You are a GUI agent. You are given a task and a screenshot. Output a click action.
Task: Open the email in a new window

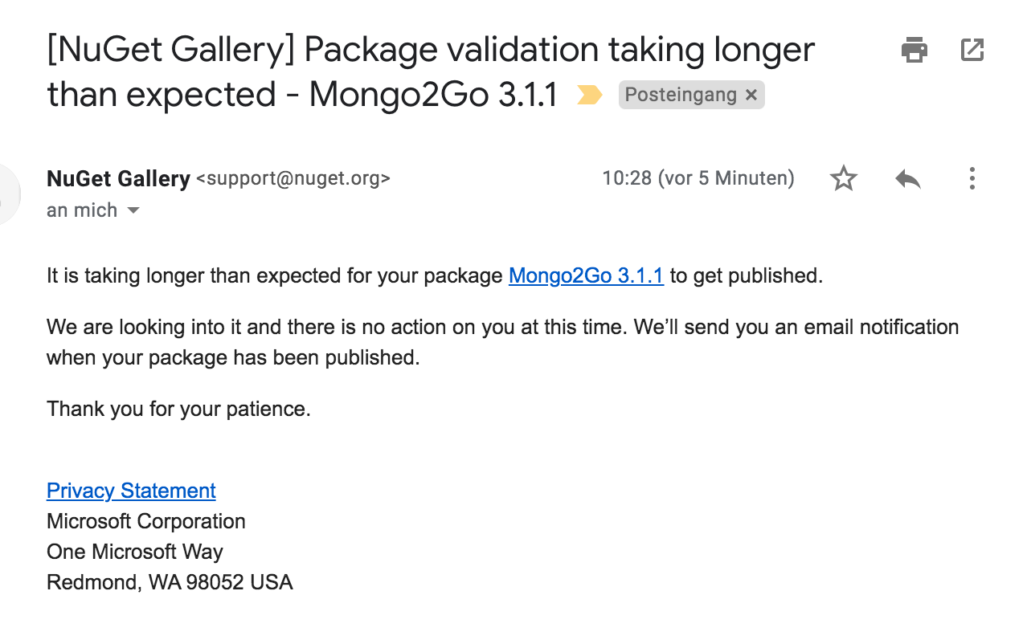point(972,51)
